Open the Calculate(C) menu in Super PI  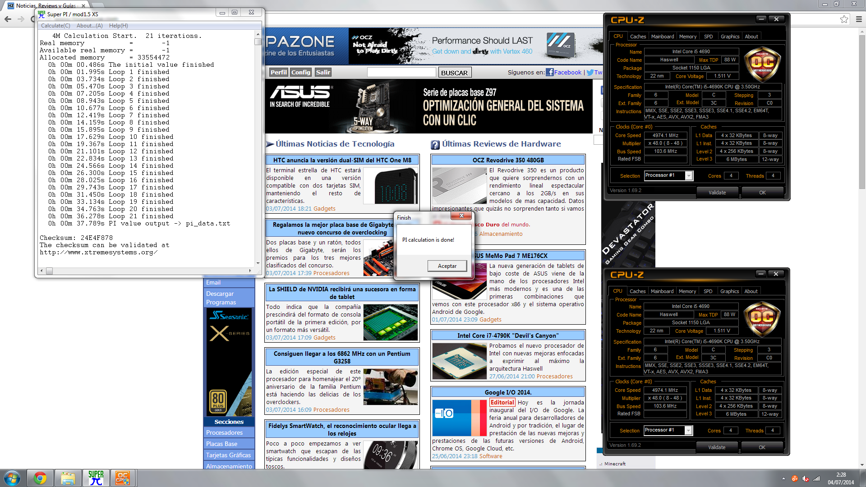pyautogui.click(x=55, y=26)
